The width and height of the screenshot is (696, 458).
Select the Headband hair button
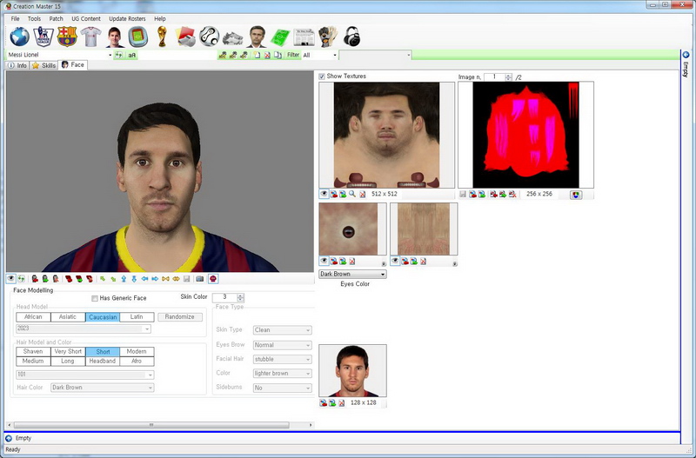103,362
